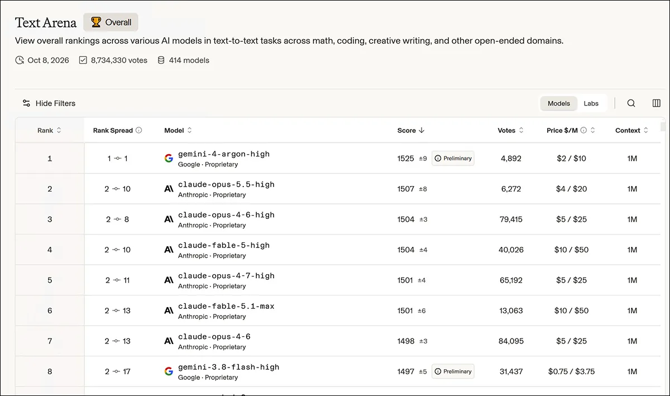Toggle sort on the Score column header

[411, 130]
